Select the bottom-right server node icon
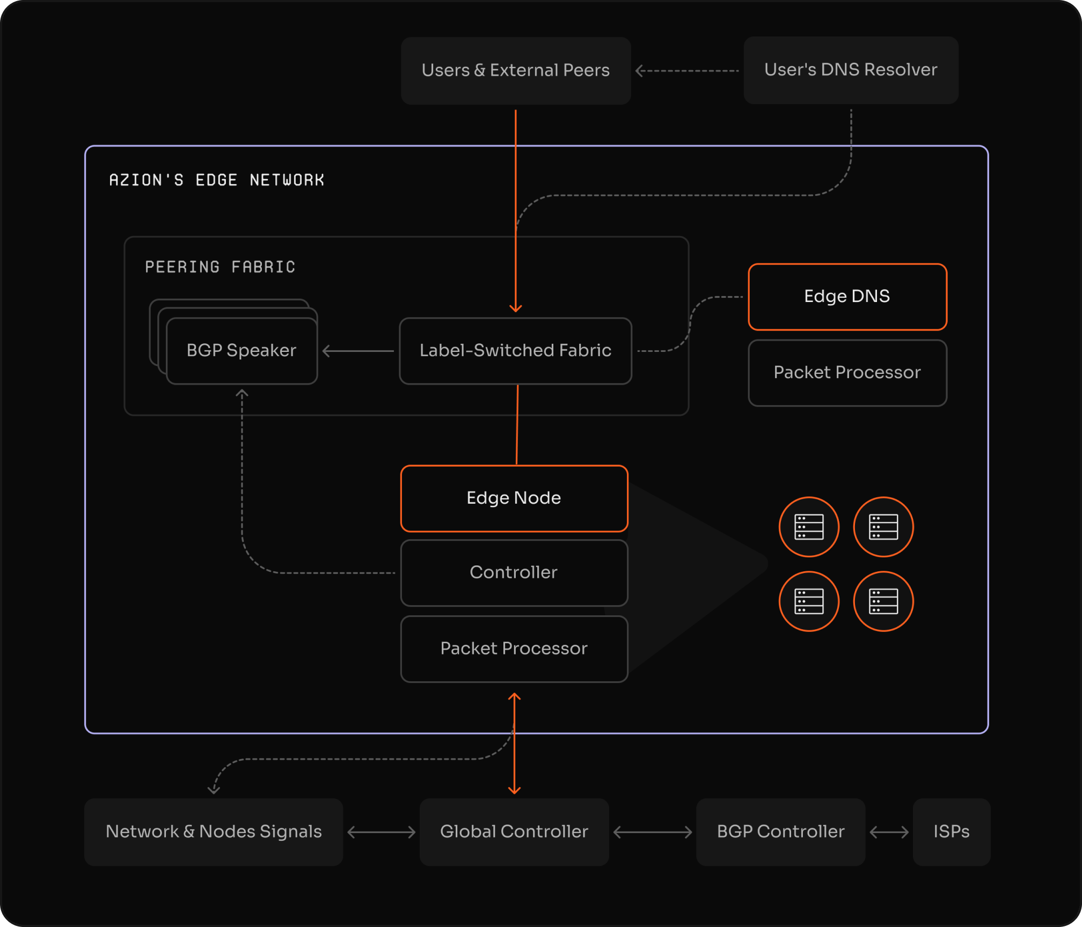 [883, 601]
